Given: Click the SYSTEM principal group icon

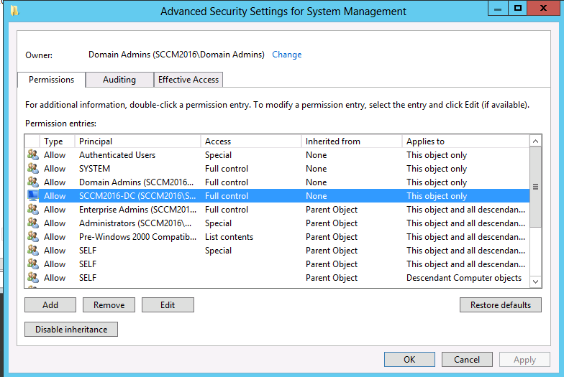Looking at the screenshot, I should pos(33,168).
